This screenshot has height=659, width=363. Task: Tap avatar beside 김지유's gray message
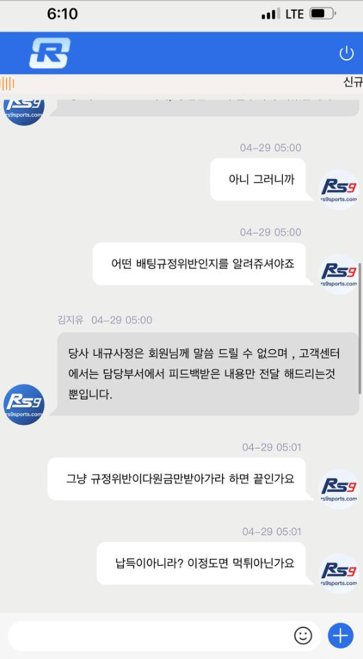pyautogui.click(x=24, y=405)
